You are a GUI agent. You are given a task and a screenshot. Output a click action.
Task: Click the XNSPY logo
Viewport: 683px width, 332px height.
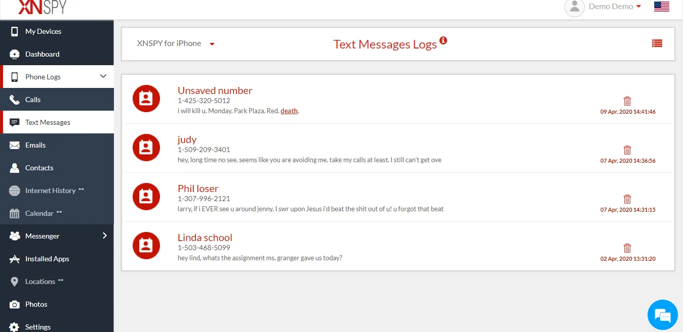42,6
